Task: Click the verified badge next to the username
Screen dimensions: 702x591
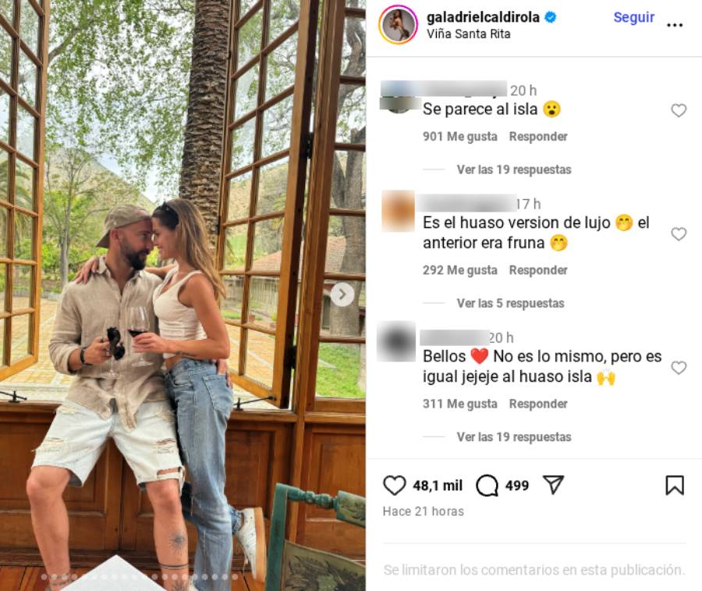Action: tap(551, 17)
